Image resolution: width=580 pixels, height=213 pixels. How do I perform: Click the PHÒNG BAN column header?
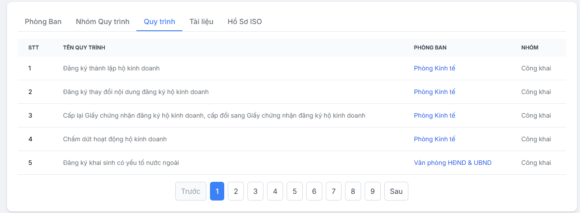pyautogui.click(x=430, y=48)
